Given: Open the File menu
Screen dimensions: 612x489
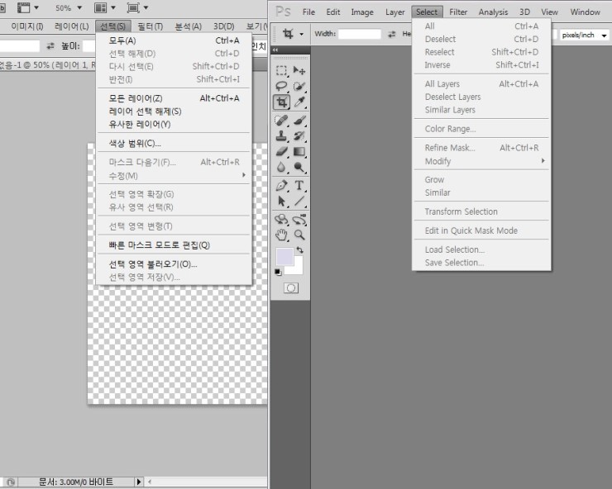Looking at the screenshot, I should (308, 12).
